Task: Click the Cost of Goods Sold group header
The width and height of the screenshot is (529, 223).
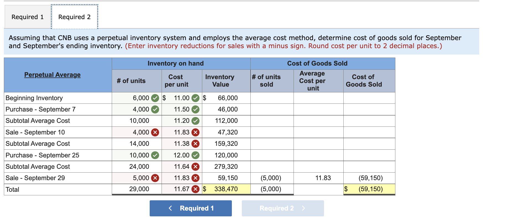Action: [x=323, y=63]
